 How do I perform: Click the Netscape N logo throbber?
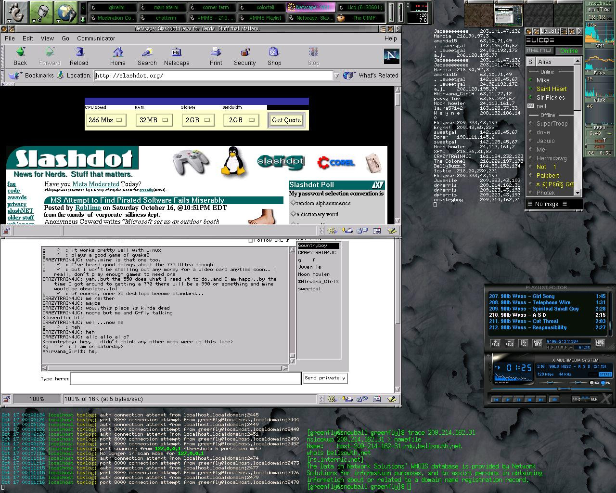tap(391, 56)
